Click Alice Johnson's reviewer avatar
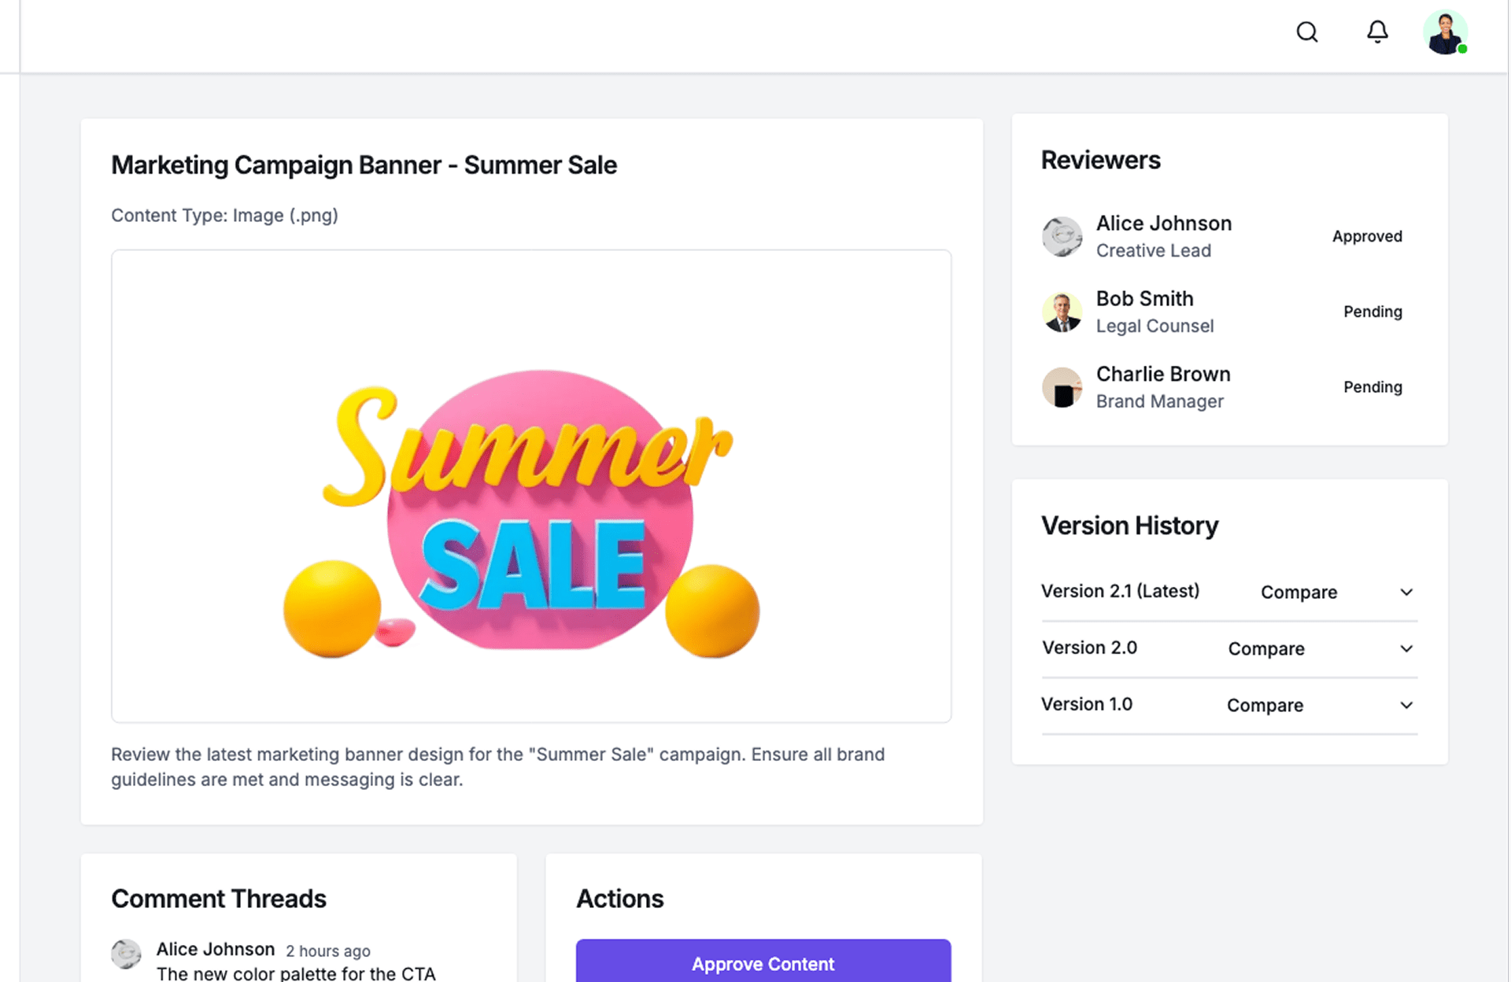This screenshot has width=1511, height=982. (x=1062, y=237)
